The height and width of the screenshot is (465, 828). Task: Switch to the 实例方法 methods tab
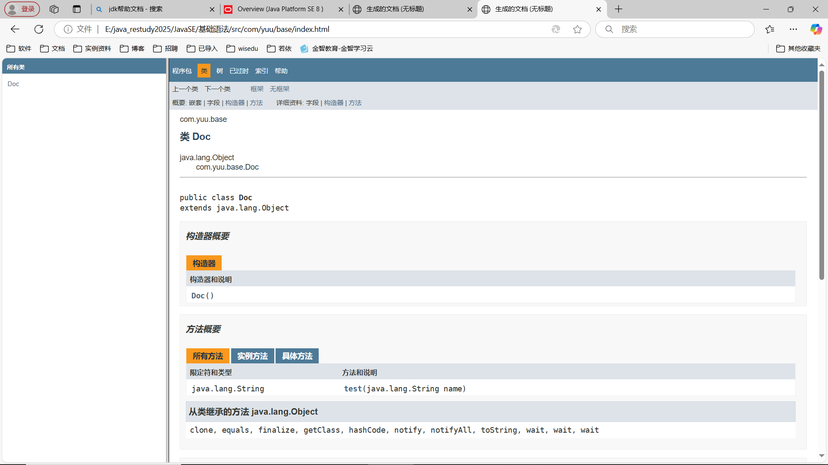click(252, 356)
